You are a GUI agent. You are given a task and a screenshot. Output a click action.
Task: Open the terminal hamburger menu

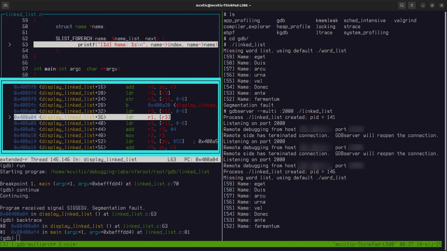pyautogui.click(x=412, y=5)
